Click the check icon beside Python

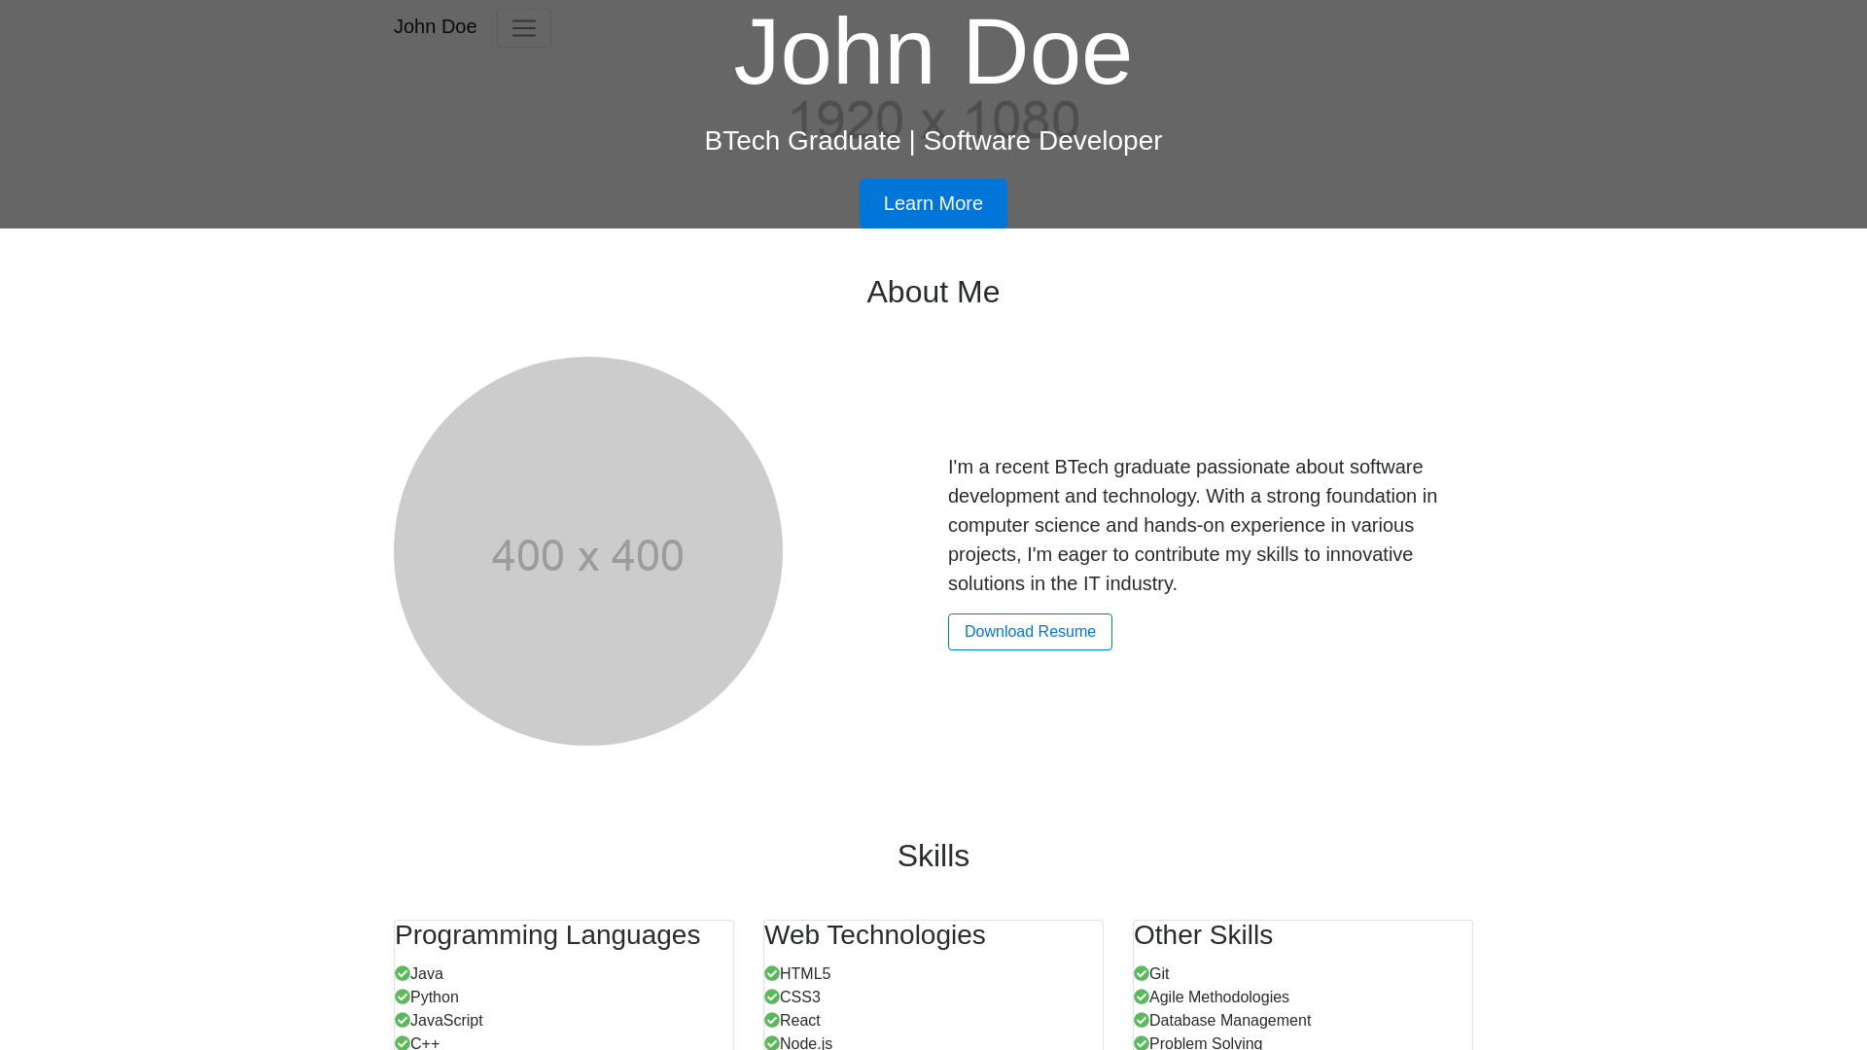(x=402, y=997)
